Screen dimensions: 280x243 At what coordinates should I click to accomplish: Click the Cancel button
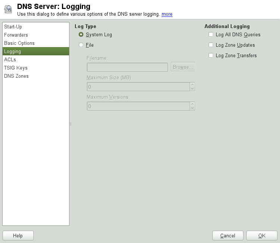coord(228,236)
